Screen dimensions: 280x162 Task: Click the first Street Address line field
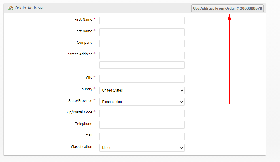[x=142, y=55]
